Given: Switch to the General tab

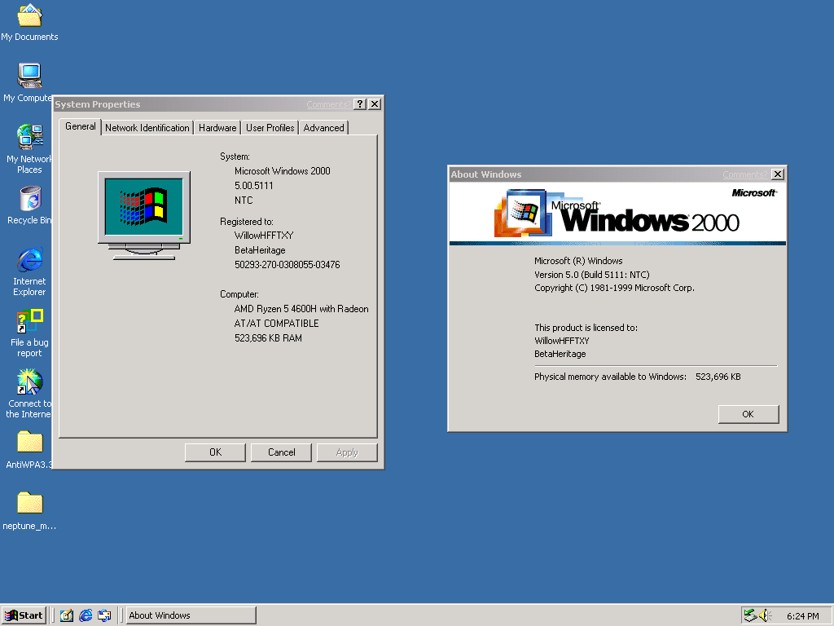Looking at the screenshot, I should 81,126.
